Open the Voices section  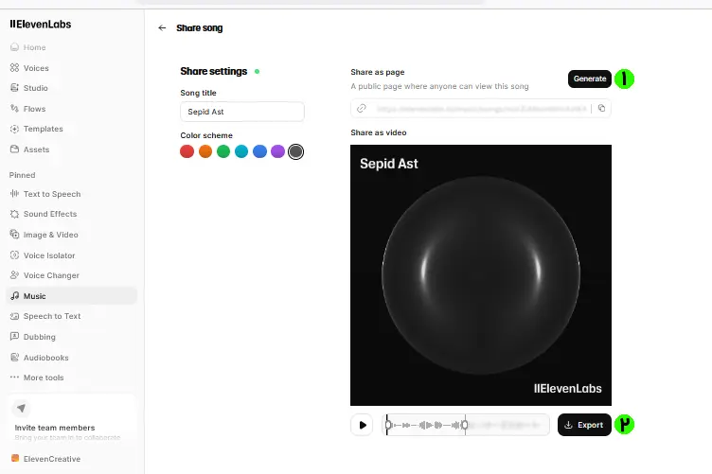pos(36,68)
